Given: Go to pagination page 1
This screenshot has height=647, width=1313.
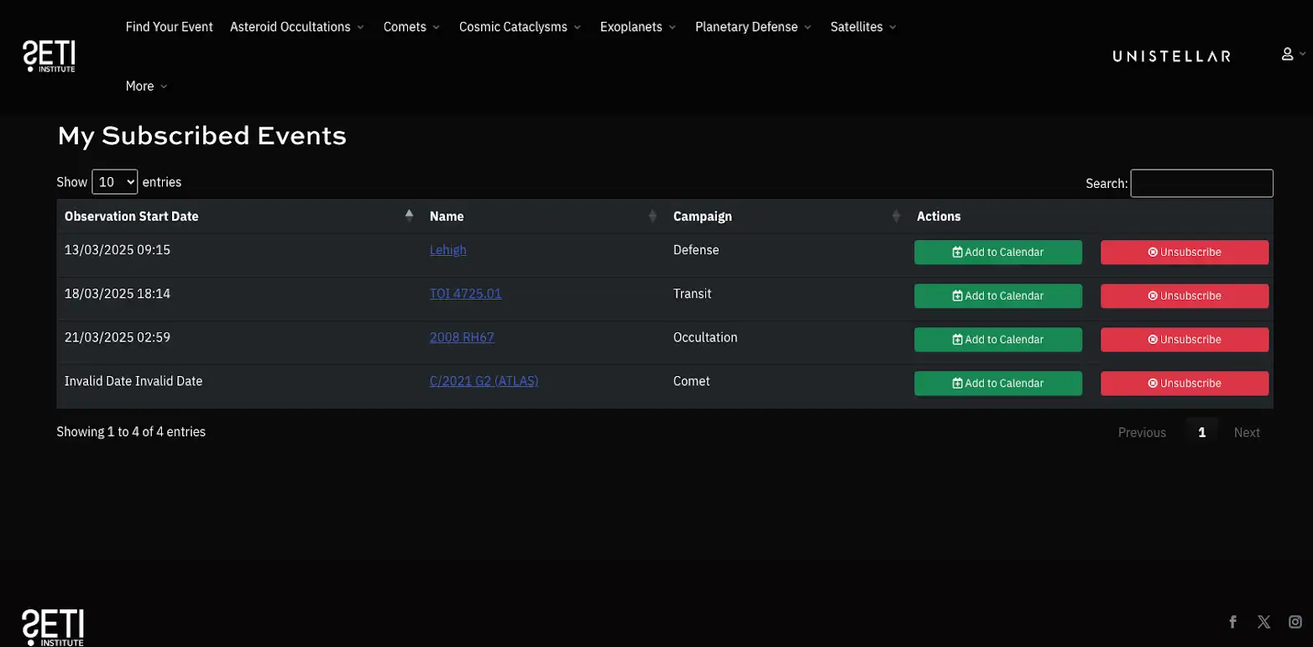Looking at the screenshot, I should coord(1201,432).
